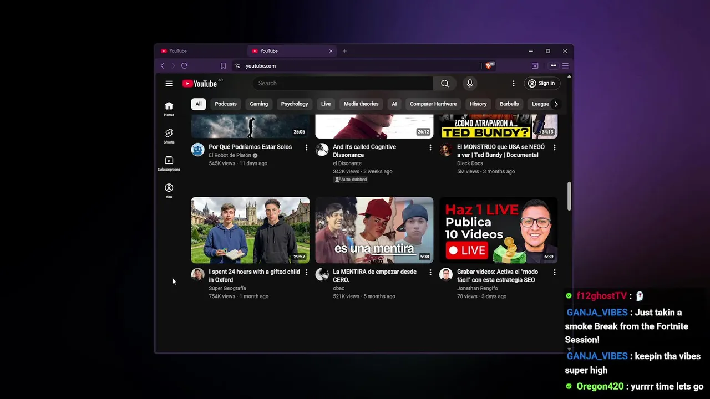
Task: Open Subscriptions in sidebar
Action: pos(169,163)
